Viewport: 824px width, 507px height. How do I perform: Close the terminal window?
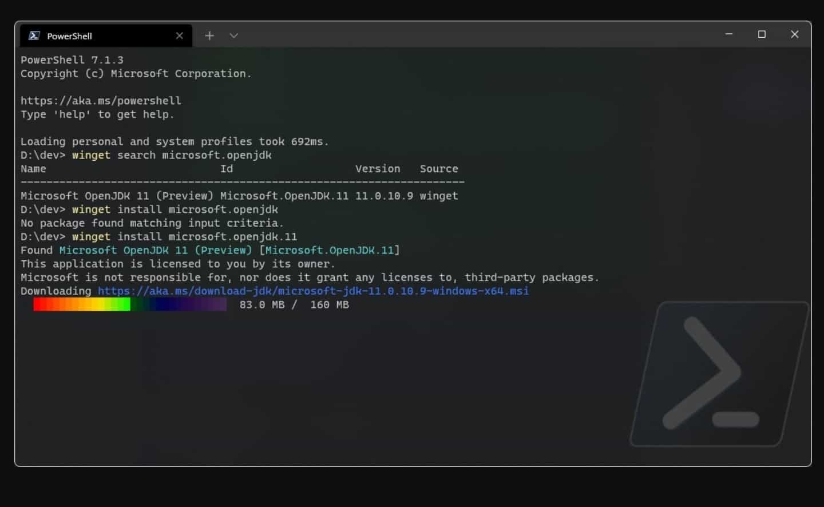[x=795, y=34]
